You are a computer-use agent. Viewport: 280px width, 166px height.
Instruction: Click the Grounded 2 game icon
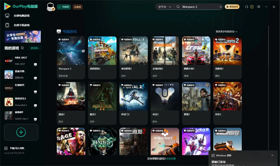pyautogui.click(x=9, y=102)
